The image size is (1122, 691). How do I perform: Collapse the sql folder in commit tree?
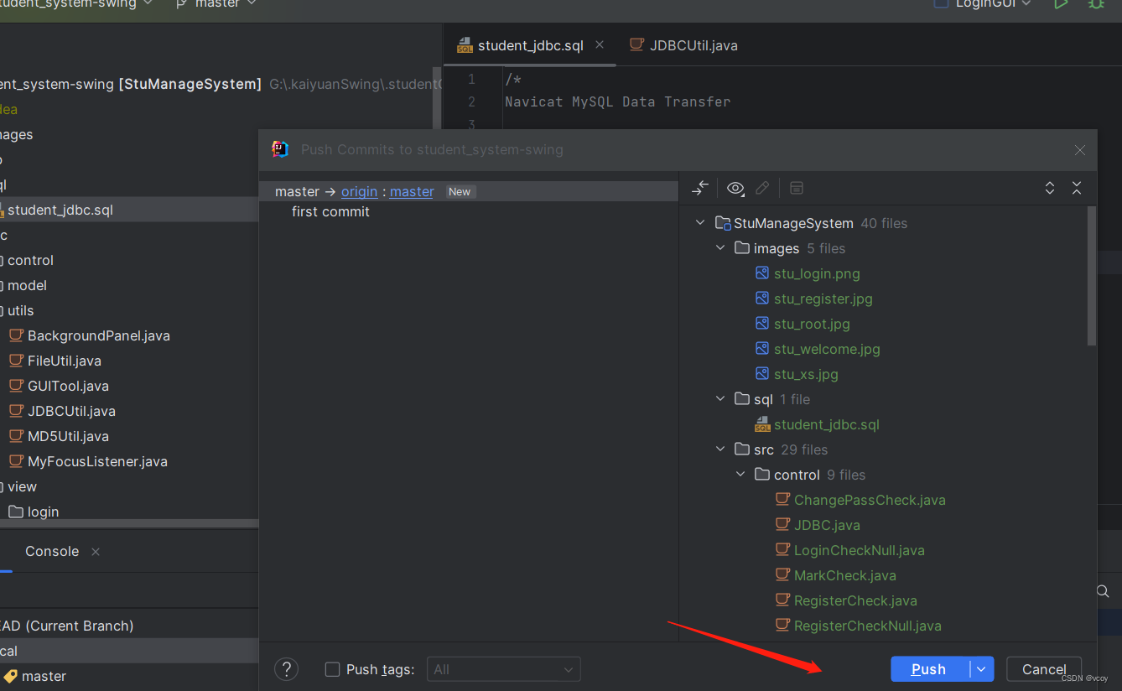720,399
